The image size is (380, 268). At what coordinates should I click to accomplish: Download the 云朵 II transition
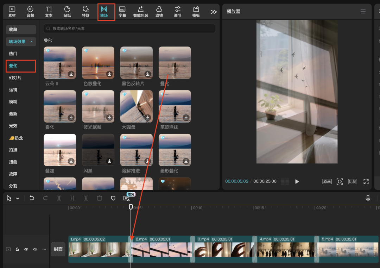coord(71,74)
